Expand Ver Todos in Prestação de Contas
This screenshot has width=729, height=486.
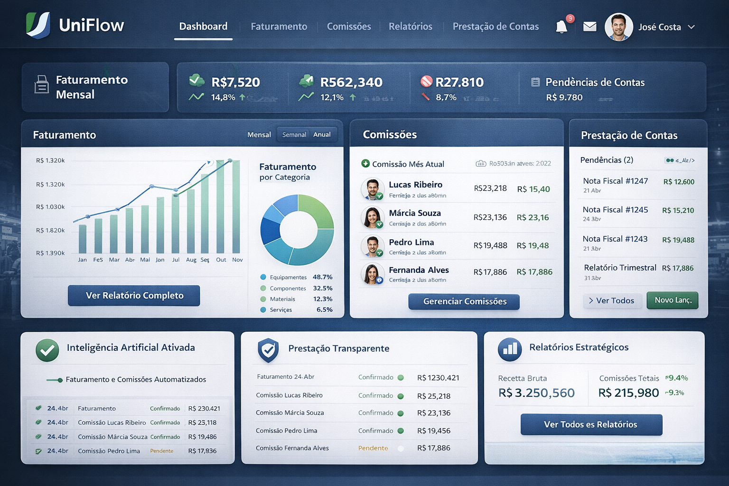(x=612, y=300)
